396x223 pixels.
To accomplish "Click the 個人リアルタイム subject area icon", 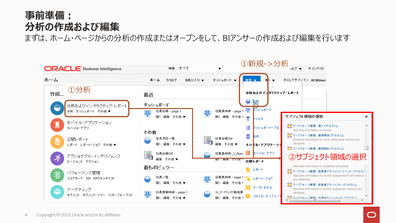I will tap(290, 126).
